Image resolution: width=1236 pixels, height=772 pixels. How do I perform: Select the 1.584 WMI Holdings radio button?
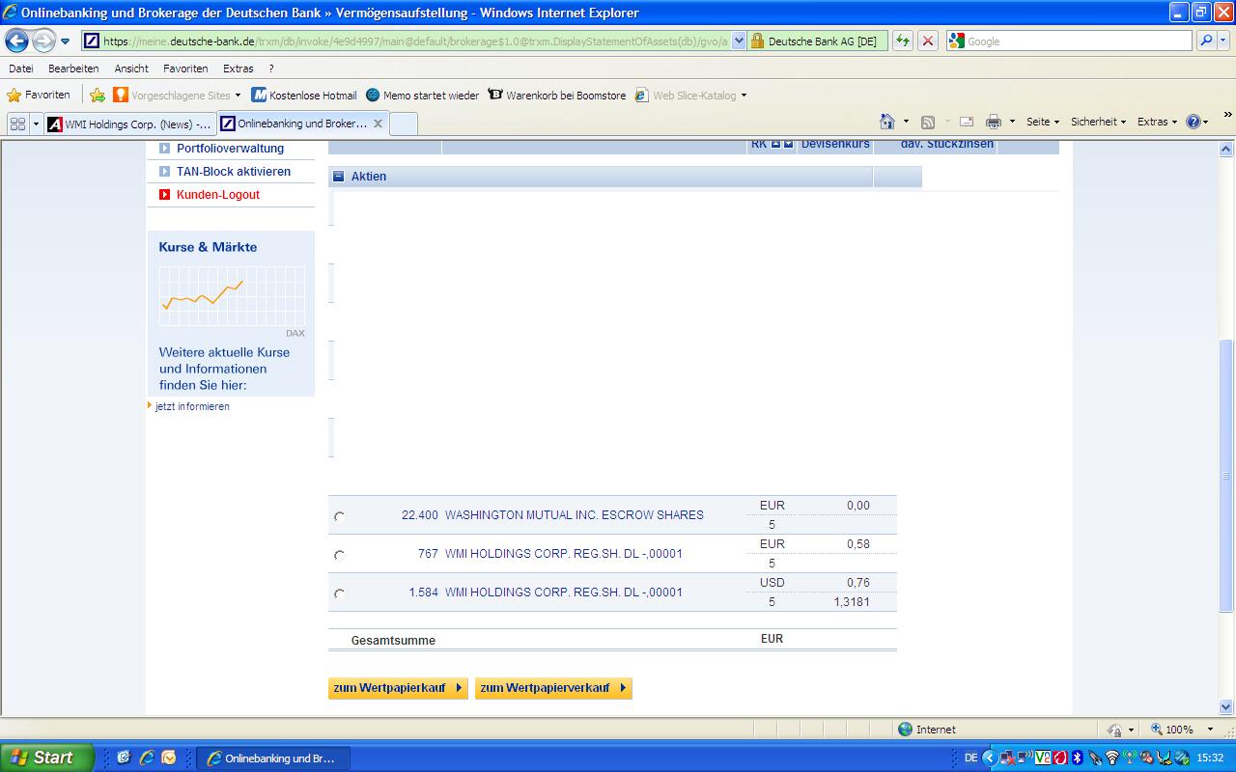[x=339, y=593]
